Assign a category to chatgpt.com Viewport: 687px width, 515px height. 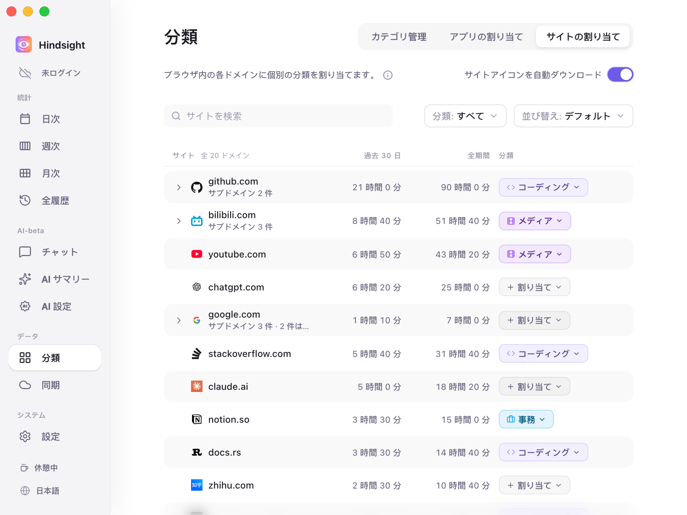(534, 287)
